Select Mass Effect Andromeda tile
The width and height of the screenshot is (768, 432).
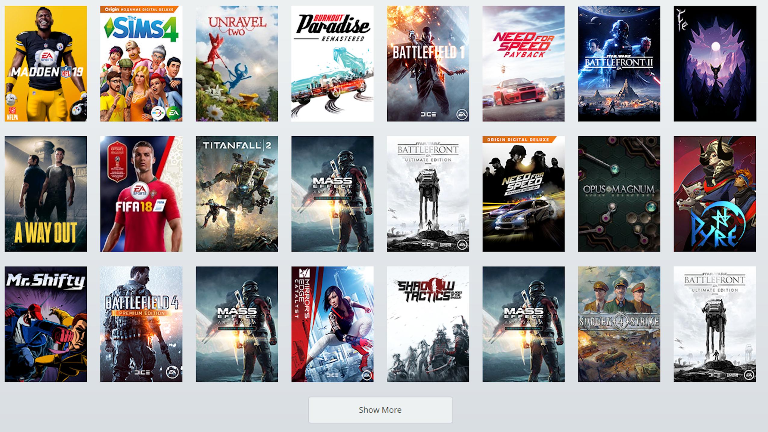point(332,193)
